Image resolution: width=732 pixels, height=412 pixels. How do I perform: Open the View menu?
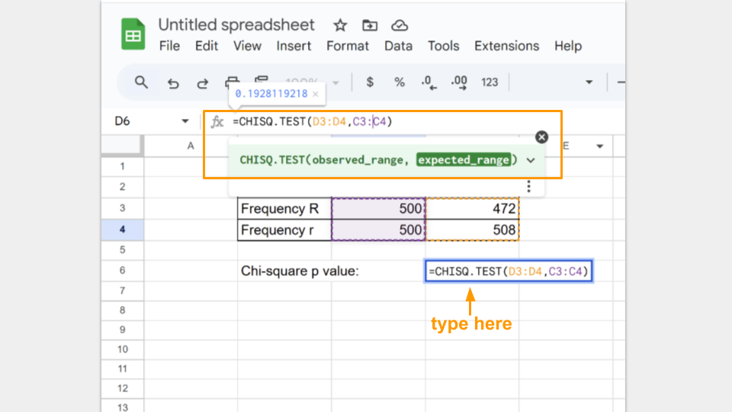point(247,46)
